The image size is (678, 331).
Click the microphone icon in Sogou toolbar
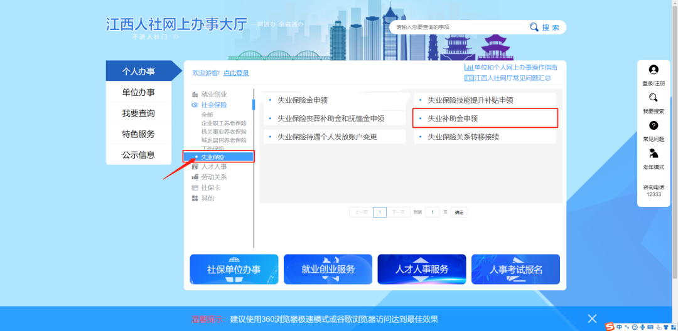642,327
